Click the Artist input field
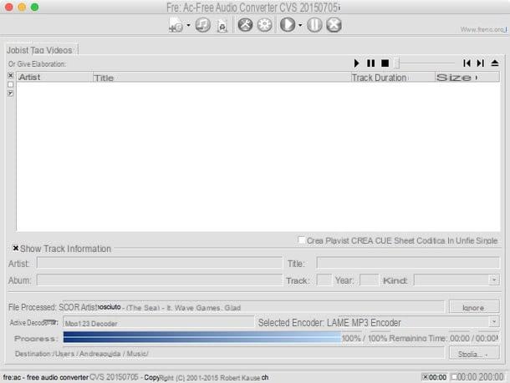This screenshot has width=510, height=383. [160, 263]
